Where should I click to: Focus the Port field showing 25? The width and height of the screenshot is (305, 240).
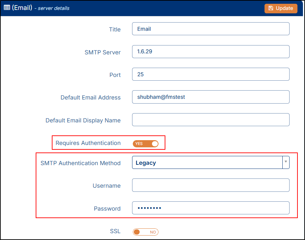[x=210, y=74]
